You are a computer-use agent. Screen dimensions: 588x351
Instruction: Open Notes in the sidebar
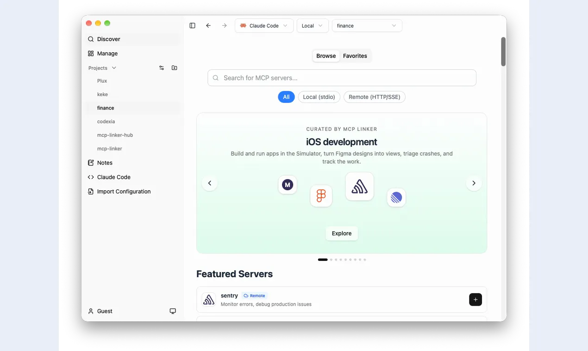point(132,163)
